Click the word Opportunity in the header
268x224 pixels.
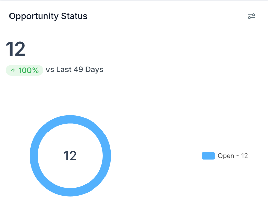(x=34, y=17)
